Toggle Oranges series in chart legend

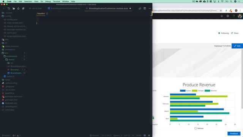[198, 91]
